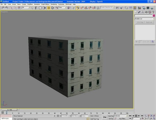Click the object name input field
156x120 pixels.
click(143, 15)
